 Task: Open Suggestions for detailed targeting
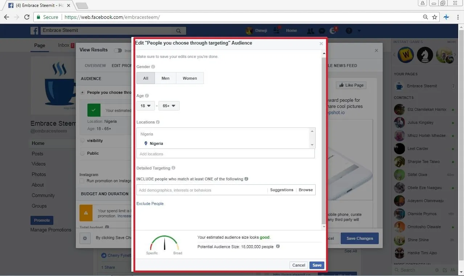(x=282, y=190)
